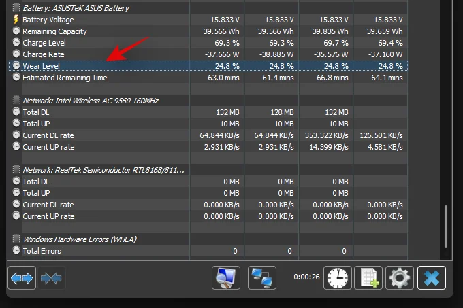The height and width of the screenshot is (308, 463).
Task: Select the Windows Hardware Errors (WHEA) header
Action: [x=80, y=239]
